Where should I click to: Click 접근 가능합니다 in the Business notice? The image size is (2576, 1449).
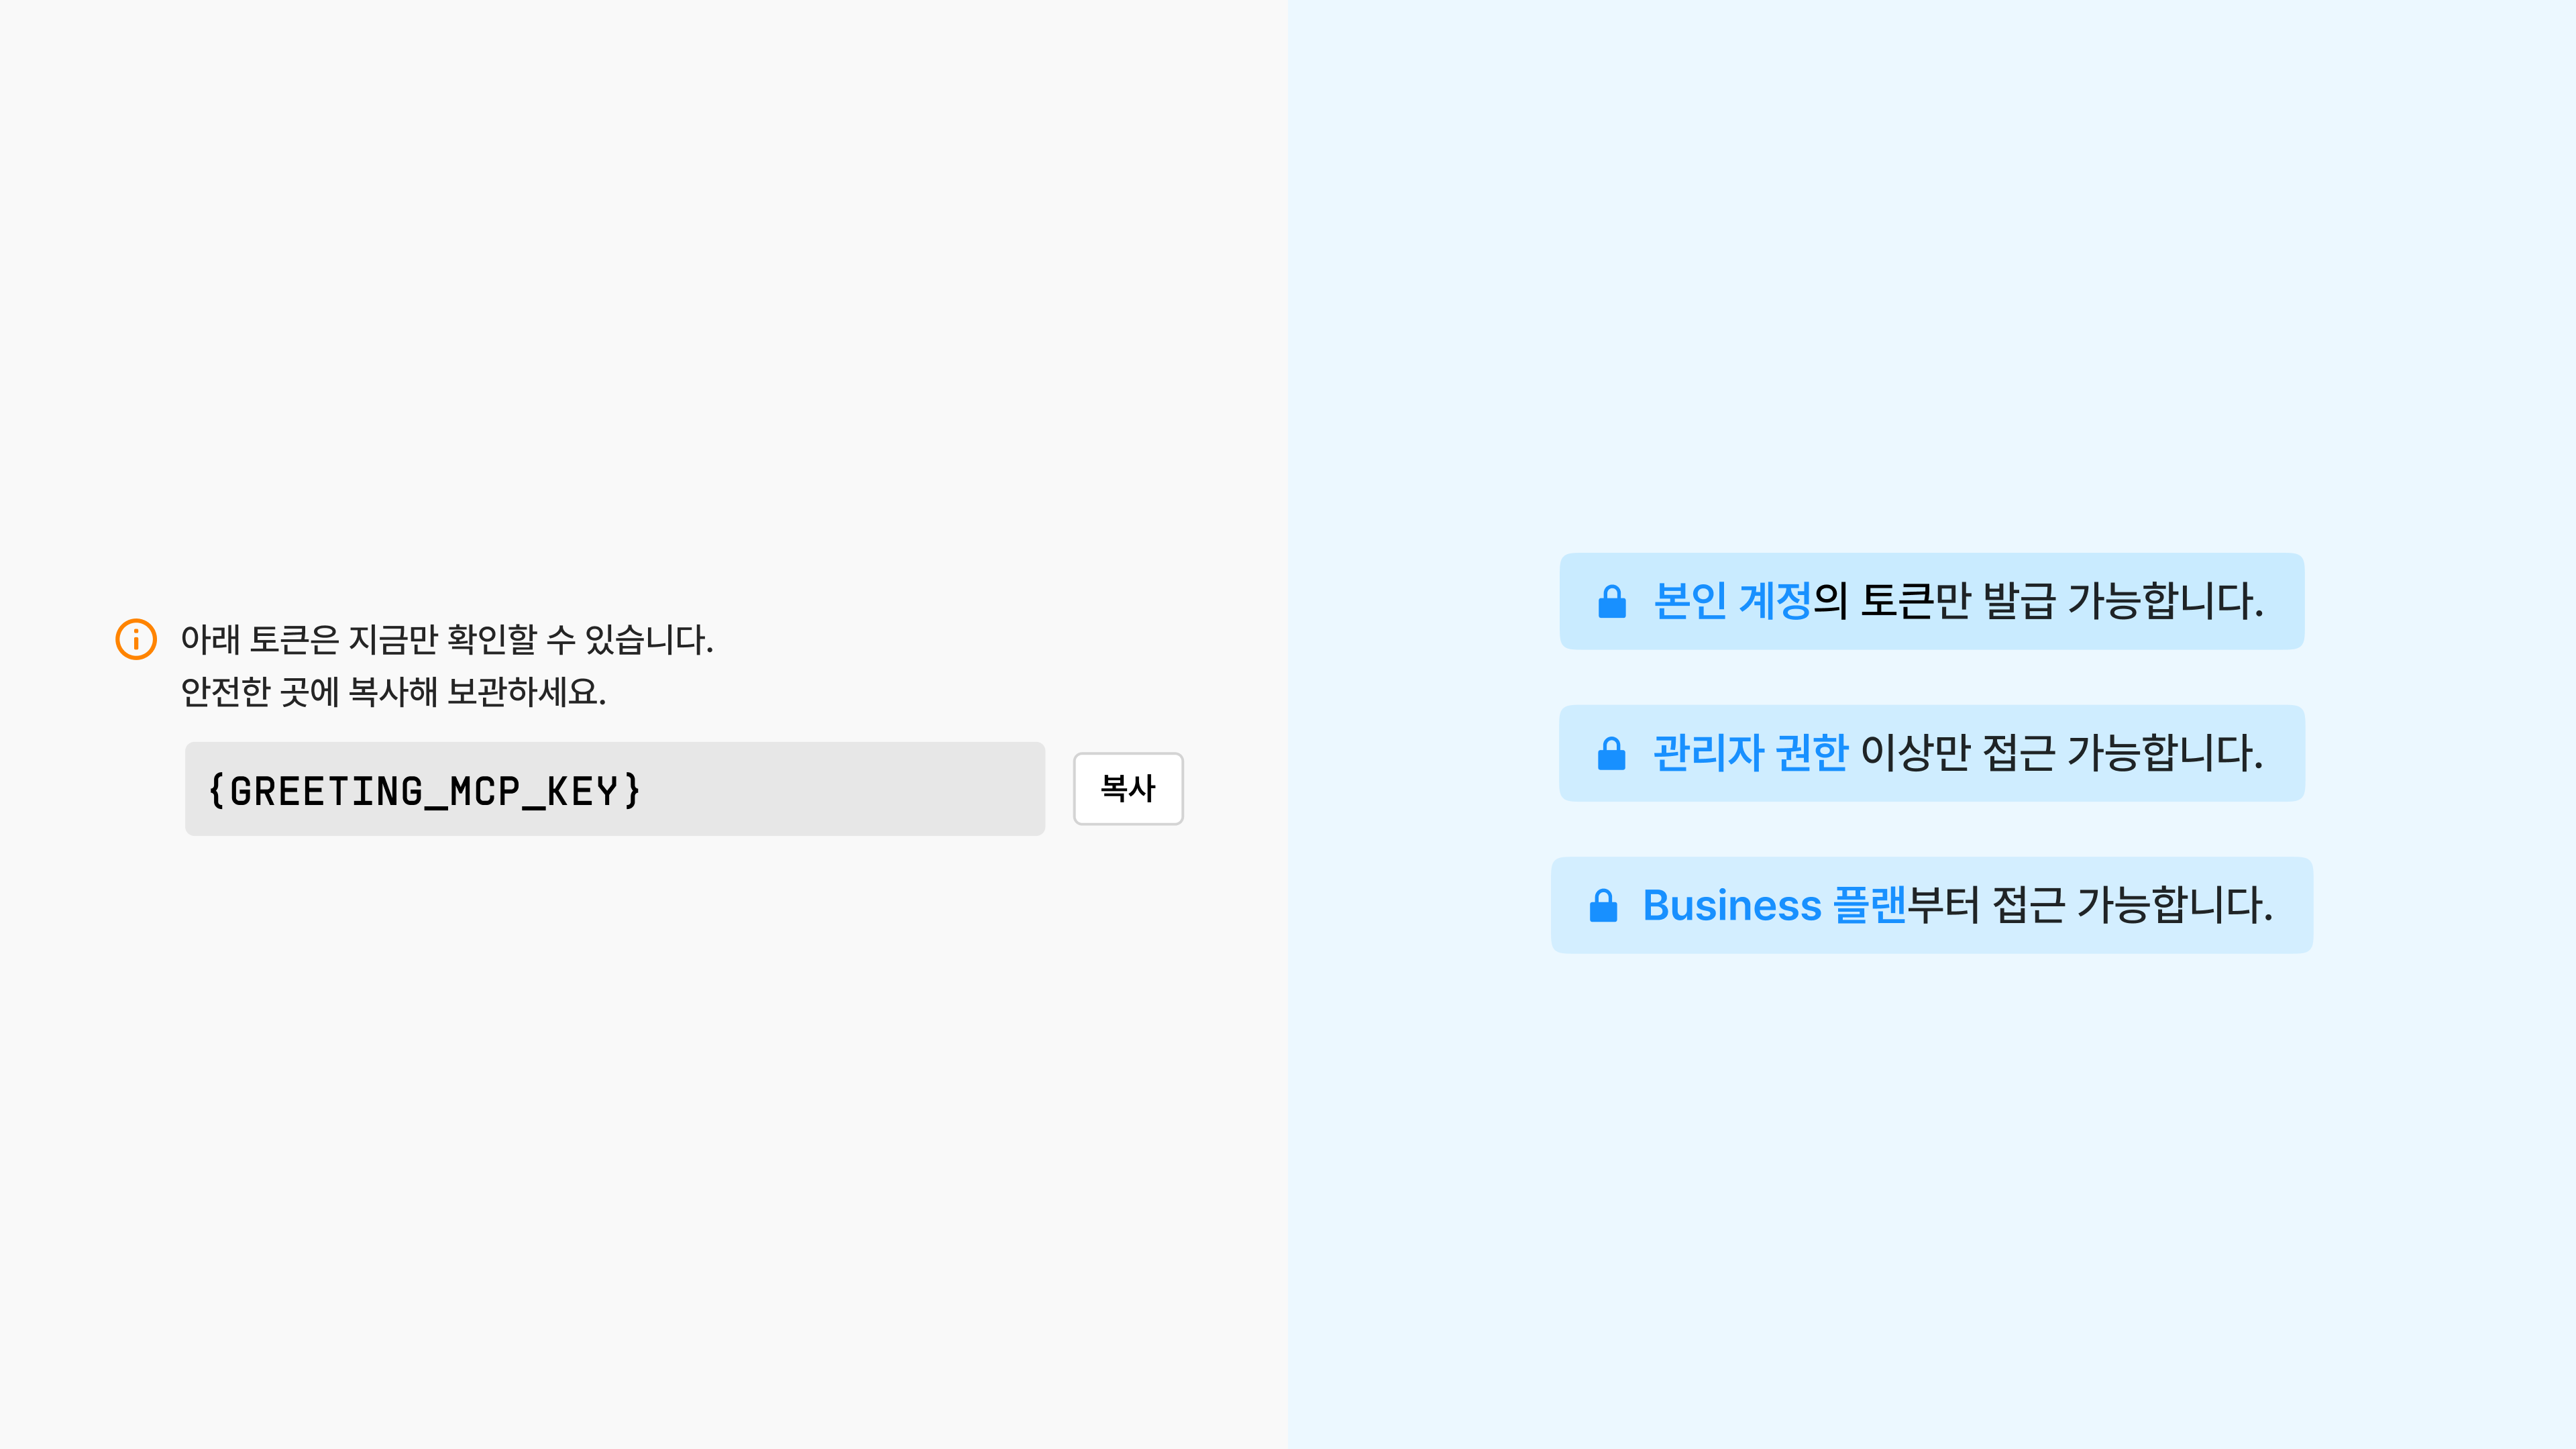click(x=2132, y=905)
